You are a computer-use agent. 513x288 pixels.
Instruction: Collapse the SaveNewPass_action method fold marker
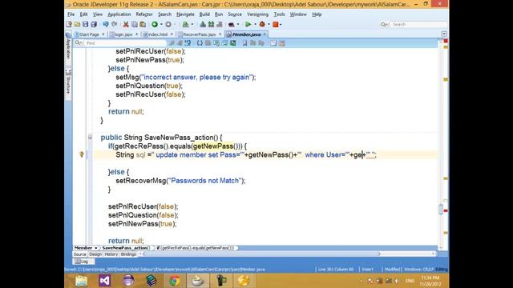90,138
